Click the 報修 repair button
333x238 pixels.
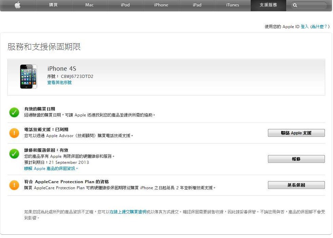pos(296,159)
